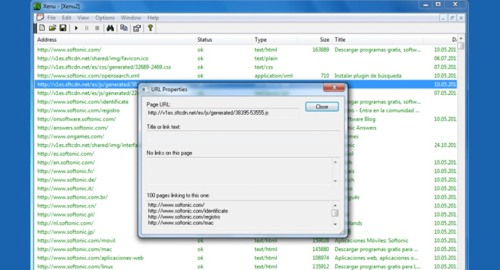
Task: Select http://www.softonic.com/ in linking pages list
Action: [176, 205]
